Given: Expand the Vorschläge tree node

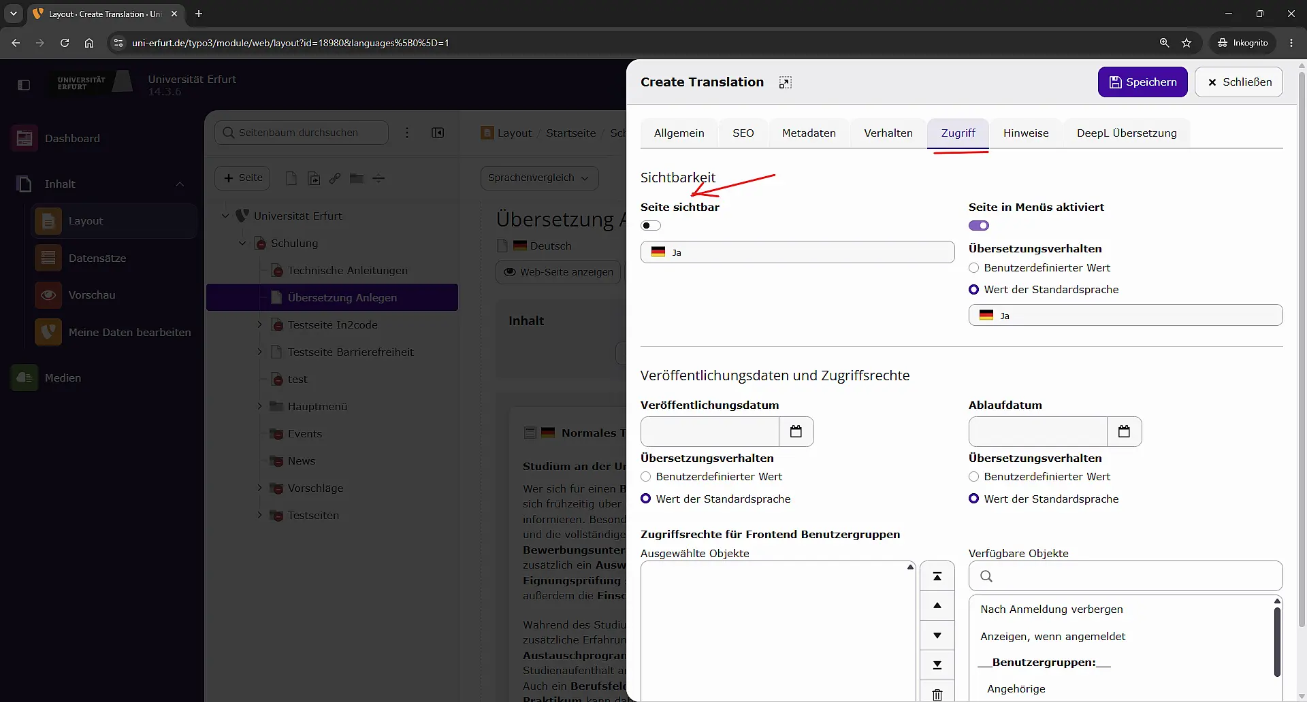Looking at the screenshot, I should tap(259, 488).
